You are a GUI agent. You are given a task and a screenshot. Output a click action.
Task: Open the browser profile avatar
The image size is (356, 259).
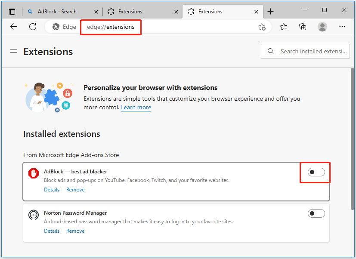point(322,26)
